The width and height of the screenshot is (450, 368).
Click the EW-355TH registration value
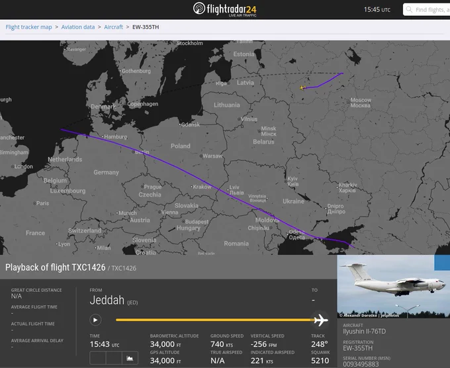(357, 348)
